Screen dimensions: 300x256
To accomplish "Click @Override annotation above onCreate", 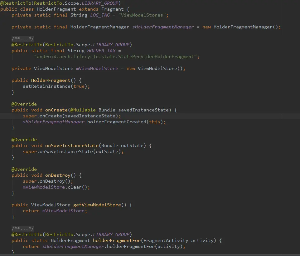I will click(24, 104).
